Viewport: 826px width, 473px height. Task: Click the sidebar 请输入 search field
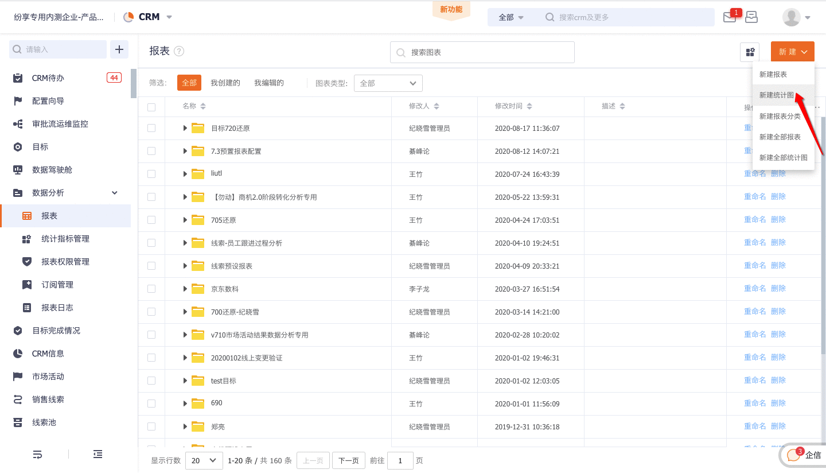(x=58, y=49)
